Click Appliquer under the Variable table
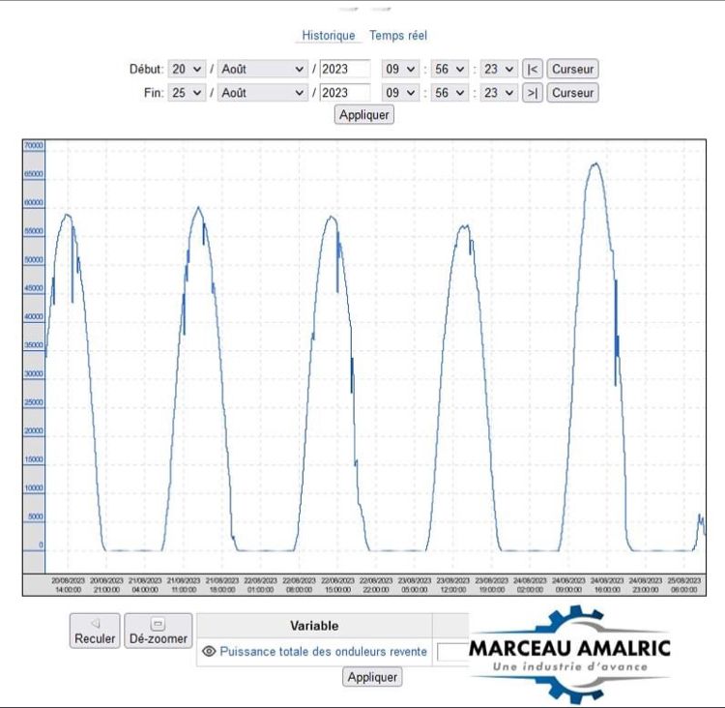 (372, 677)
